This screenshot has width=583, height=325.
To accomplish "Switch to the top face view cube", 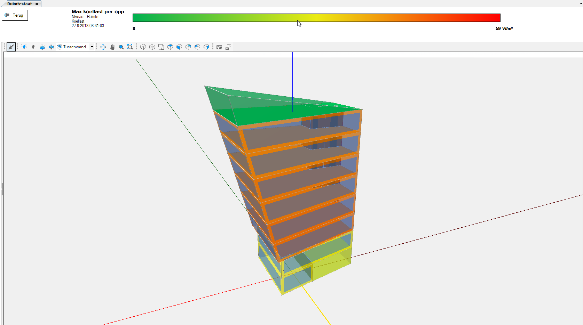I will click(x=170, y=47).
